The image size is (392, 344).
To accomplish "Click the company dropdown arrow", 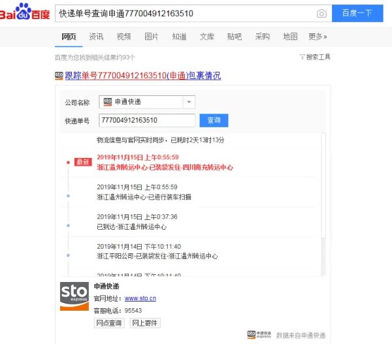I will coord(189,102).
